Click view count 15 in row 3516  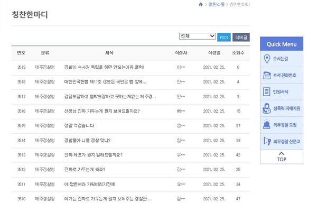click(x=238, y=111)
